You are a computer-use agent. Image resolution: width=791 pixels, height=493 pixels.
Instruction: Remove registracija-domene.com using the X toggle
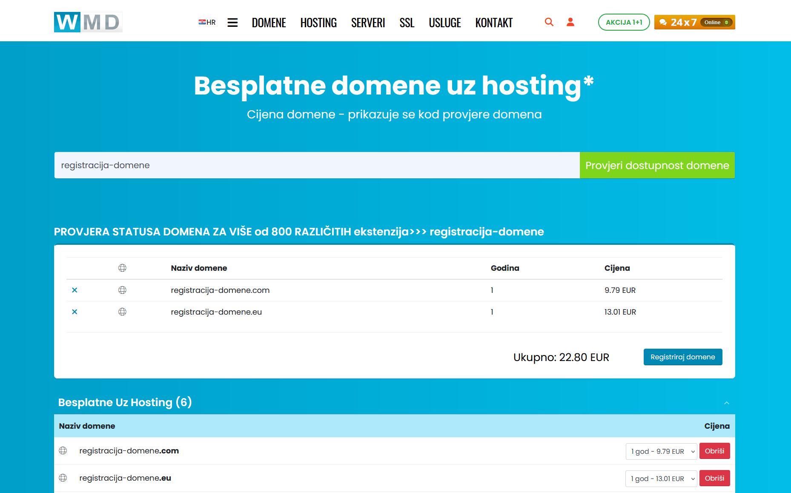coord(75,290)
